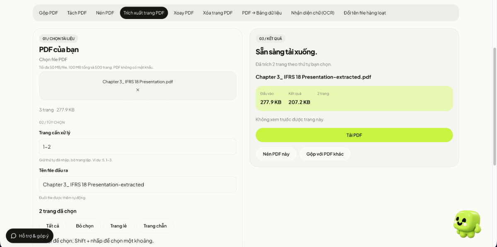The width and height of the screenshot is (497, 247).
Task: Open the PDF → Bảng dữ liệu tab
Action: pyautogui.click(x=262, y=13)
